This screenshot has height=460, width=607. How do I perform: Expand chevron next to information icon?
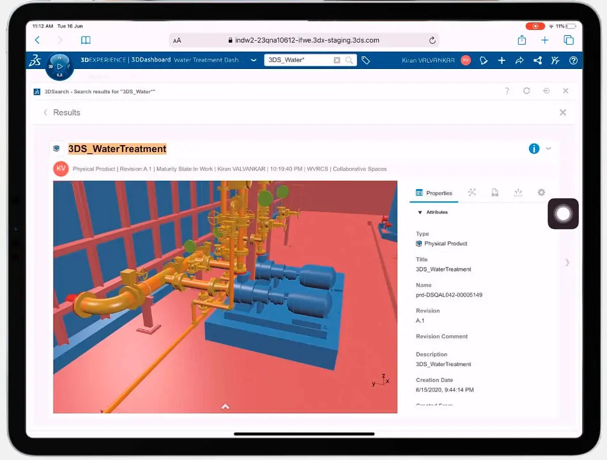548,149
